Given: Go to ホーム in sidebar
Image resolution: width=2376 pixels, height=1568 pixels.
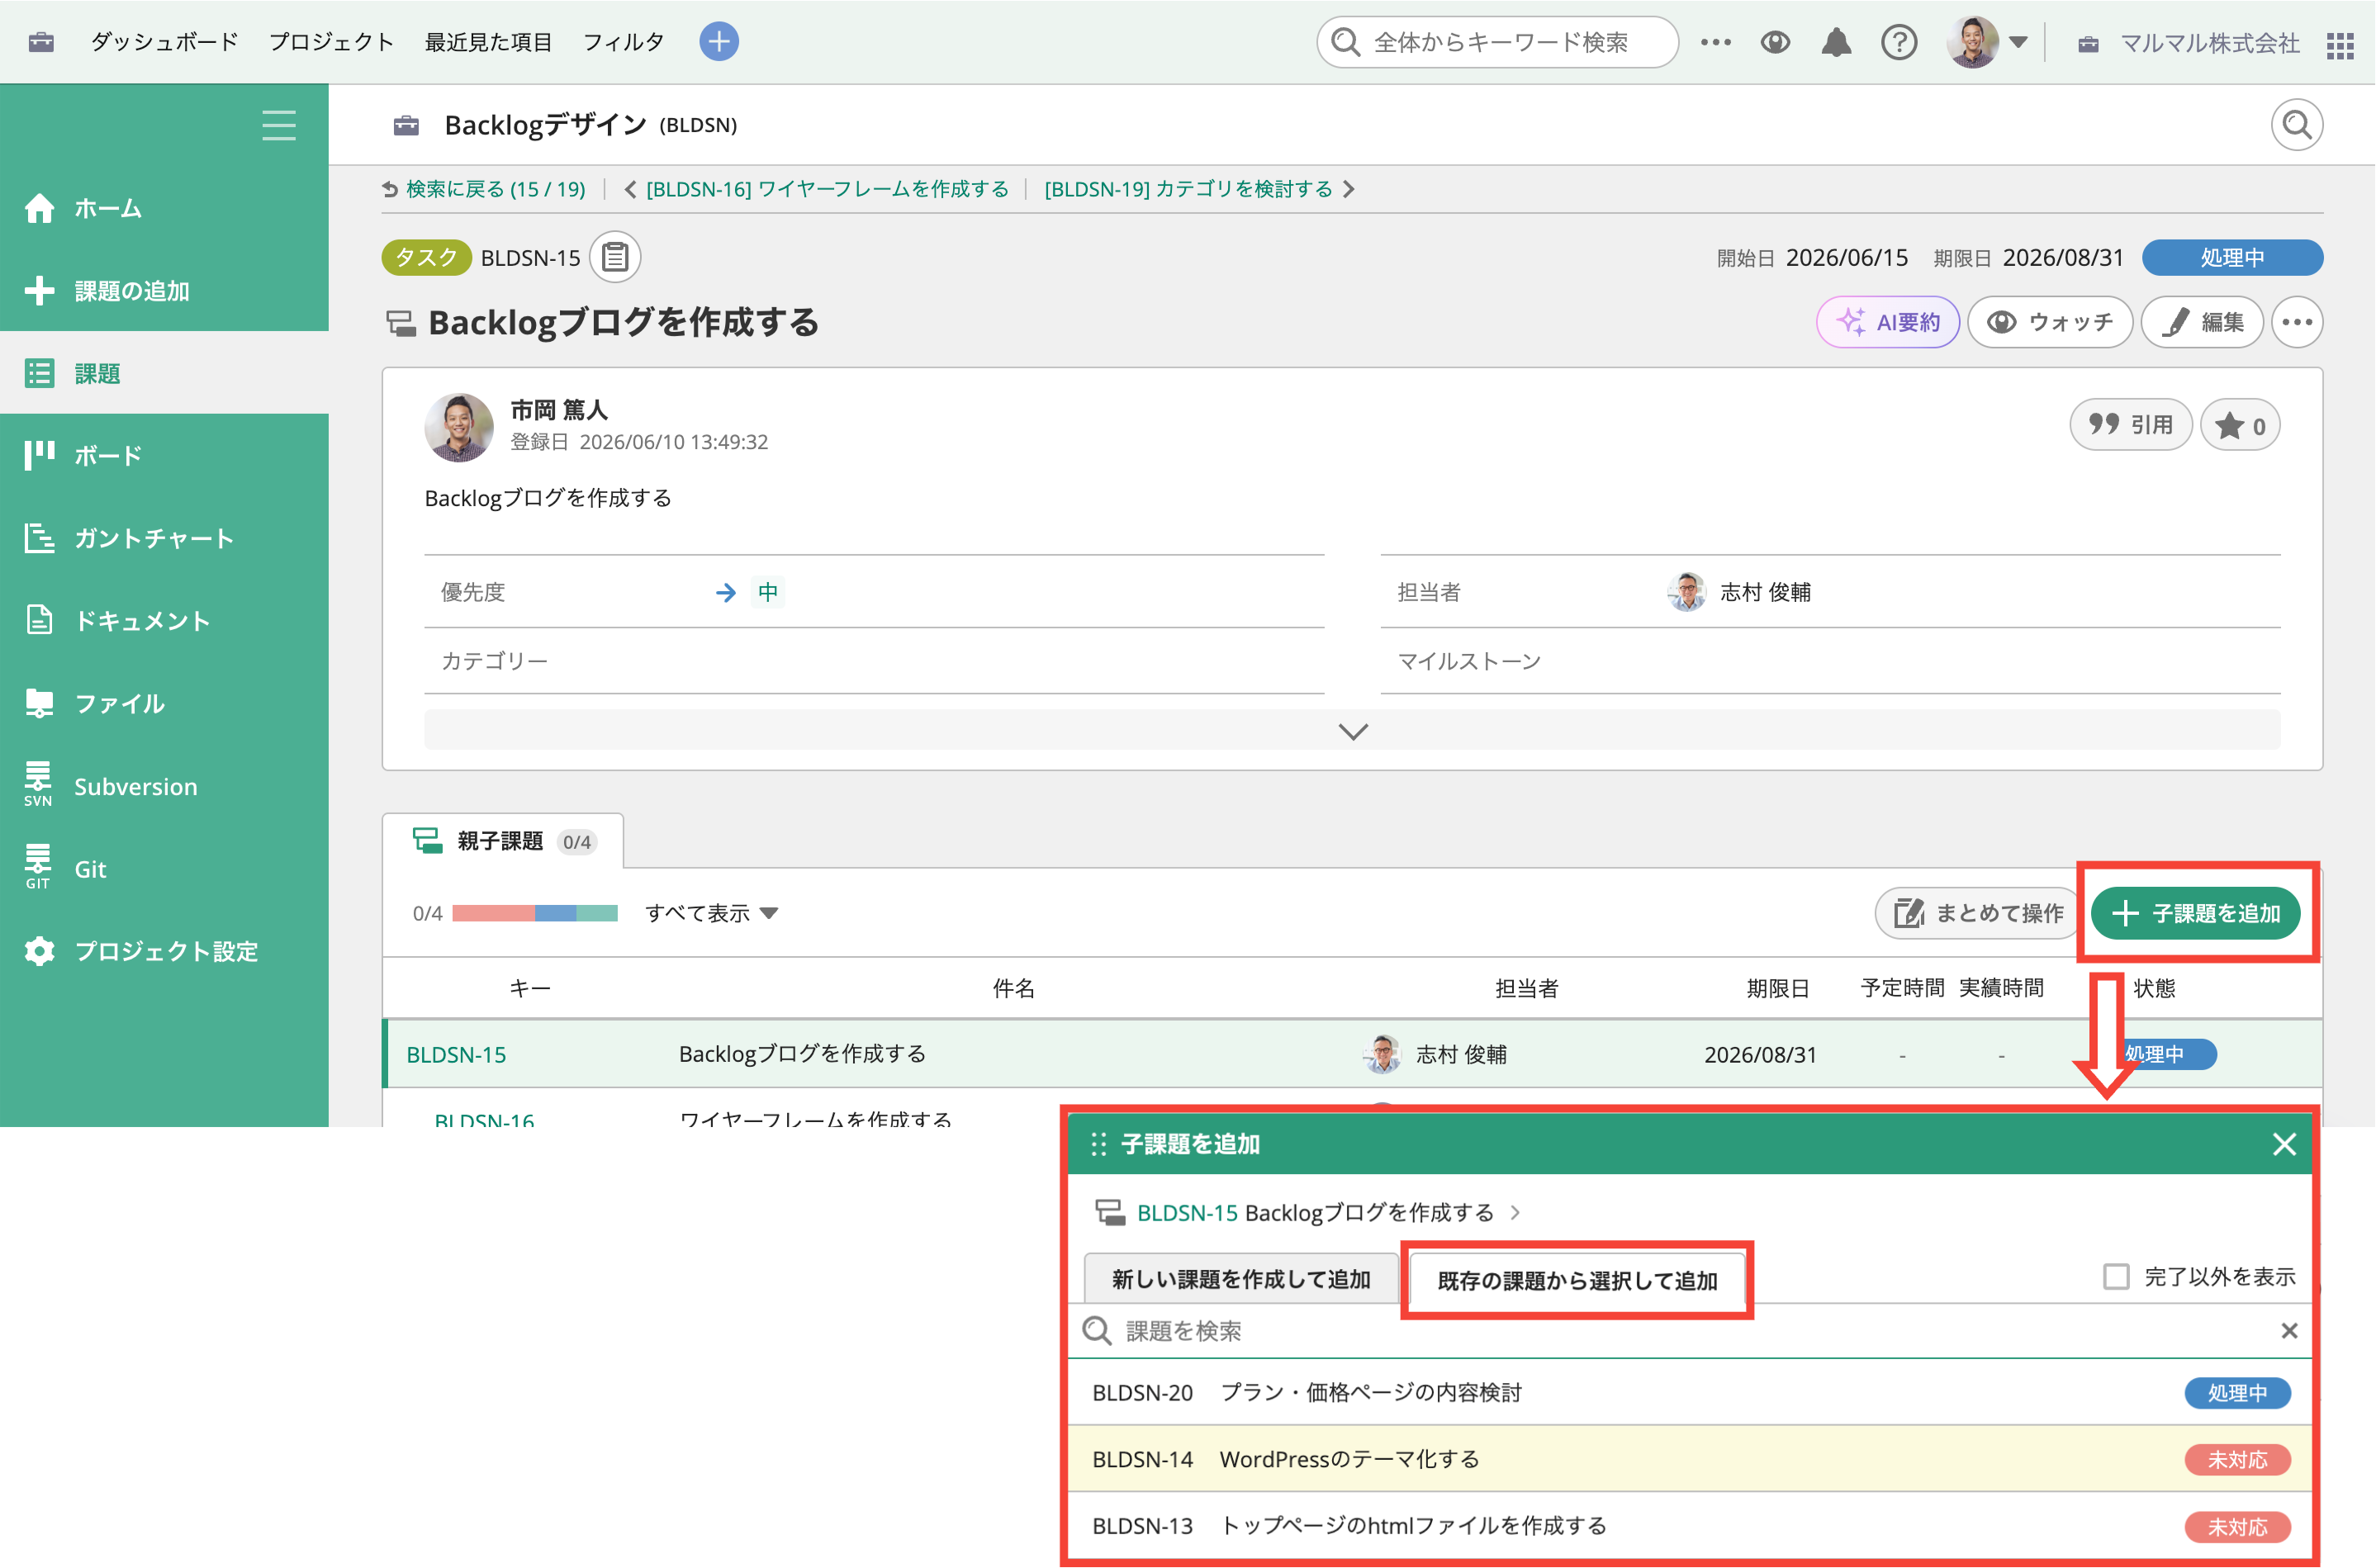Looking at the screenshot, I should [x=164, y=208].
